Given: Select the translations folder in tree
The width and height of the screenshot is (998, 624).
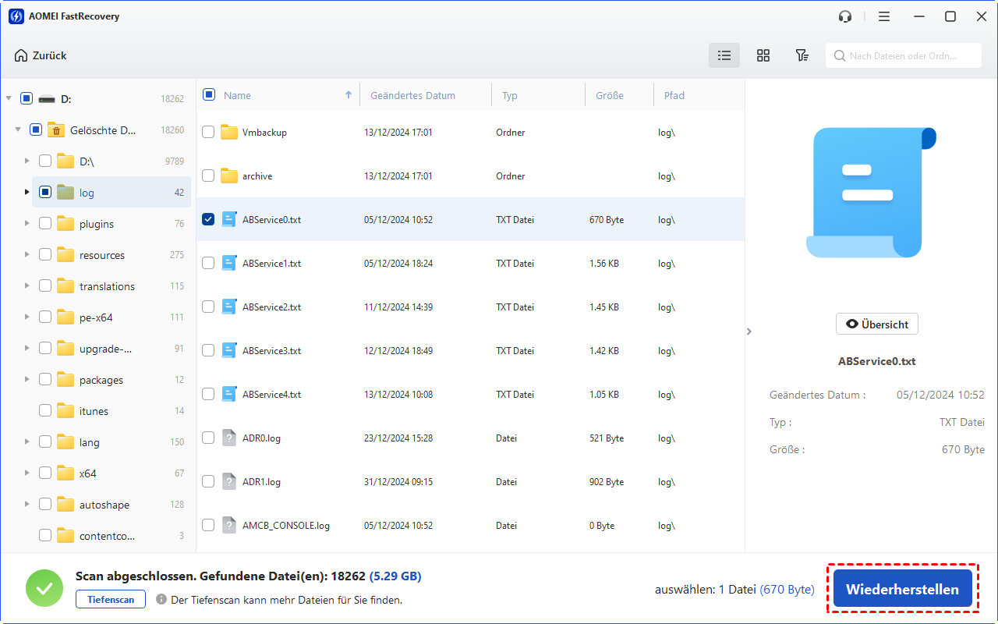Looking at the screenshot, I should 107,286.
